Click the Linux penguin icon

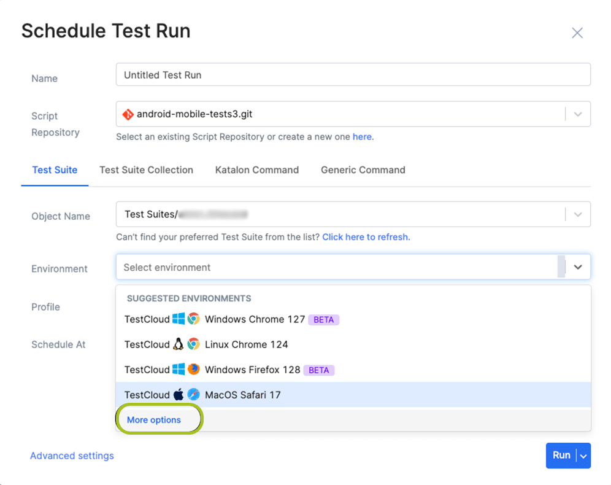pyautogui.click(x=179, y=344)
